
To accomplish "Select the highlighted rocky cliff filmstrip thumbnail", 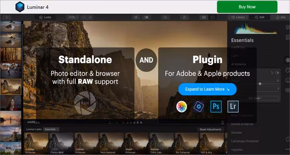I will click(x=11, y=87).
